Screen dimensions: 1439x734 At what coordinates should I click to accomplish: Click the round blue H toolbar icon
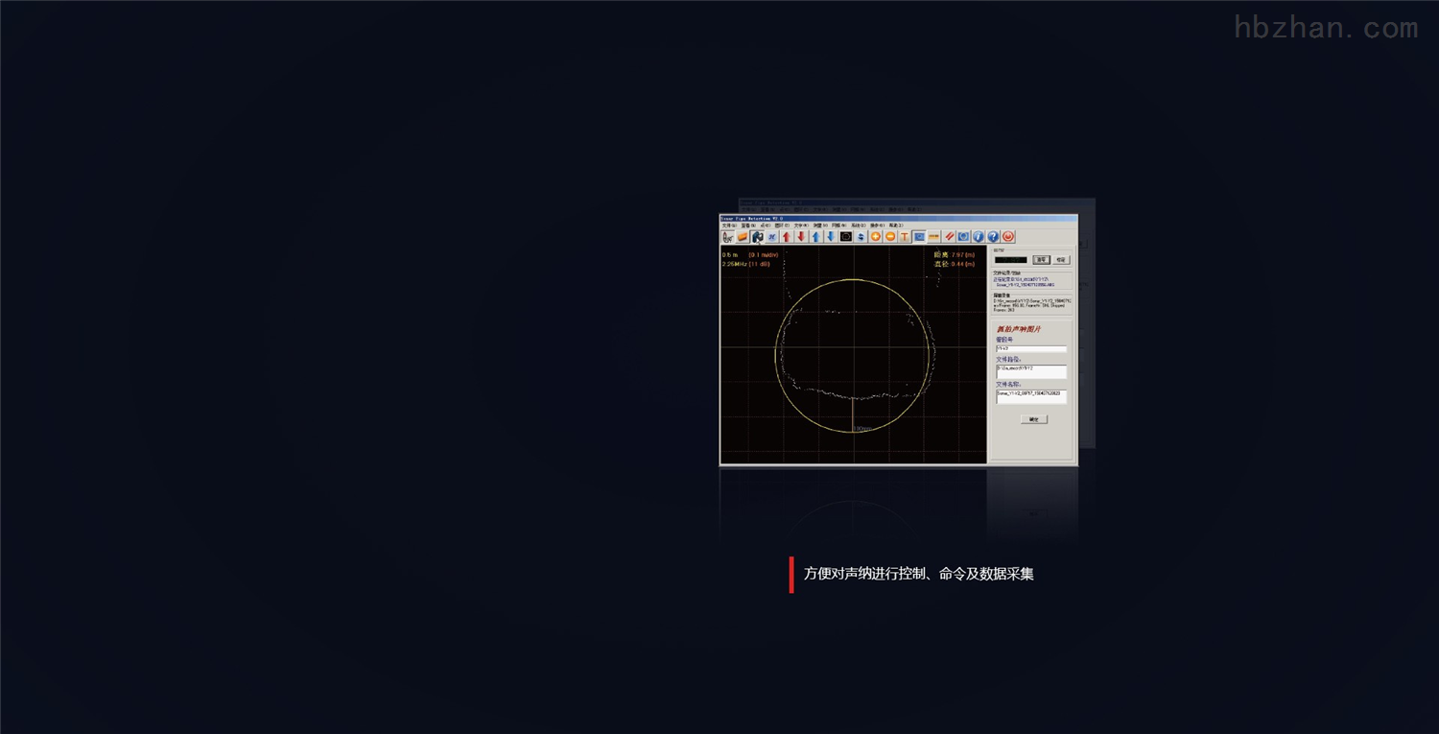(772, 237)
